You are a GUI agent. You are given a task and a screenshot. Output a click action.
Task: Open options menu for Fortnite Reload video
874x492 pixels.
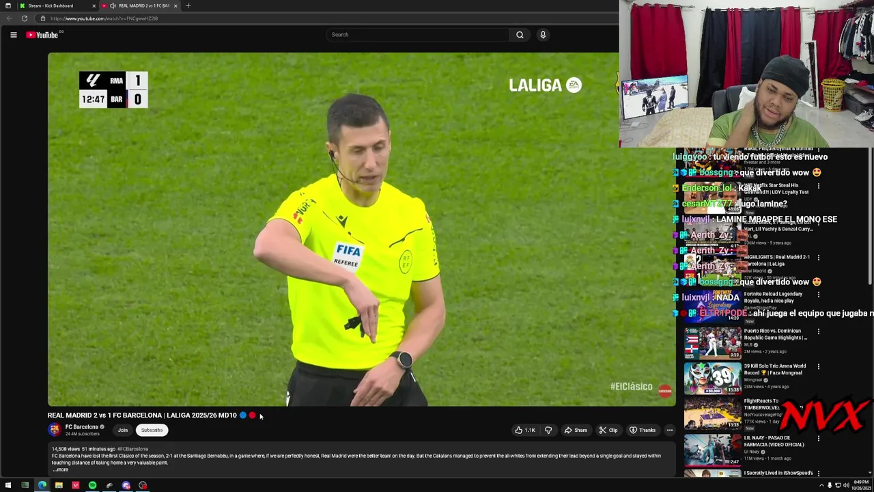pos(819,295)
